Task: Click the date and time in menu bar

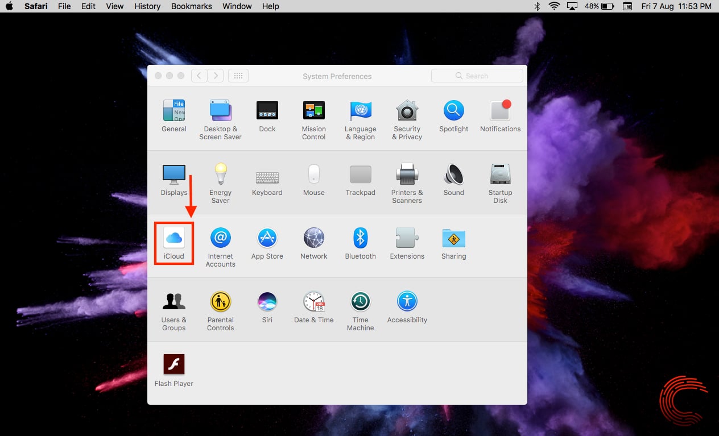Action: pos(676,6)
